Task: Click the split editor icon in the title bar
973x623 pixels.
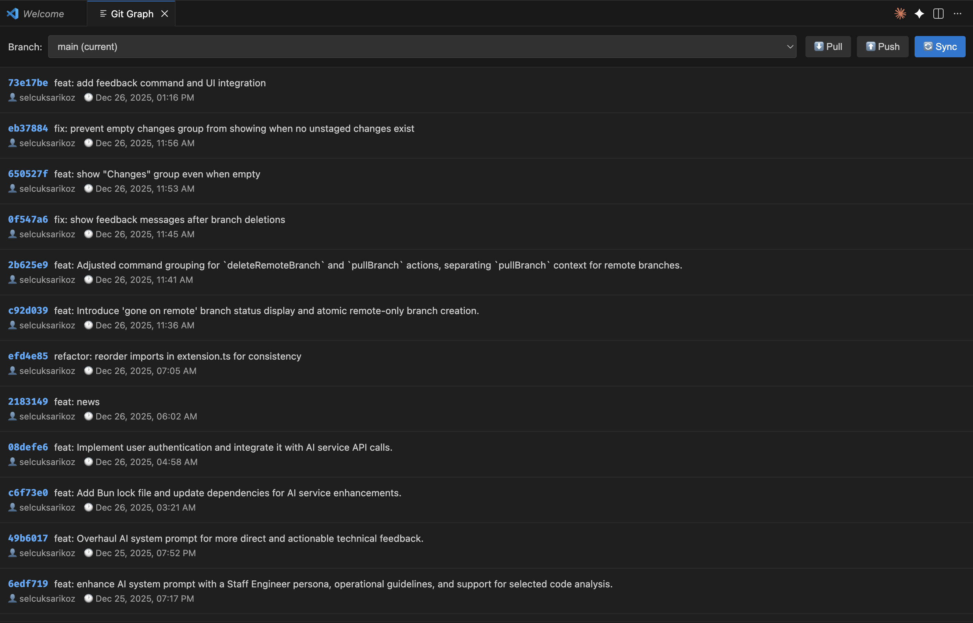Action: 938,13
